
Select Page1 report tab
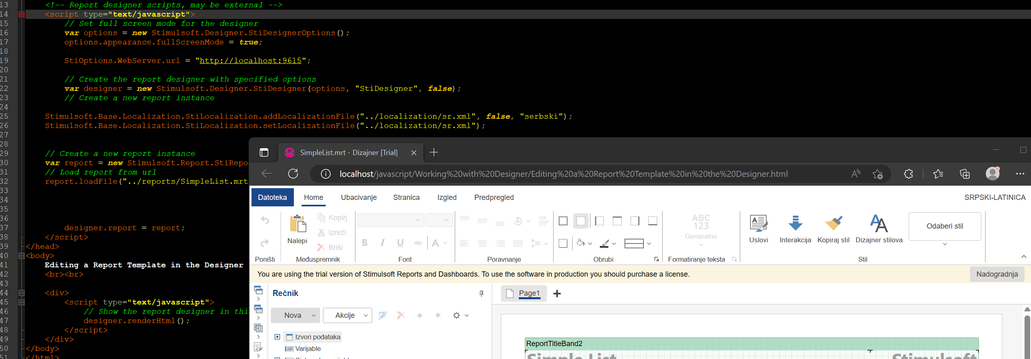[x=524, y=294]
